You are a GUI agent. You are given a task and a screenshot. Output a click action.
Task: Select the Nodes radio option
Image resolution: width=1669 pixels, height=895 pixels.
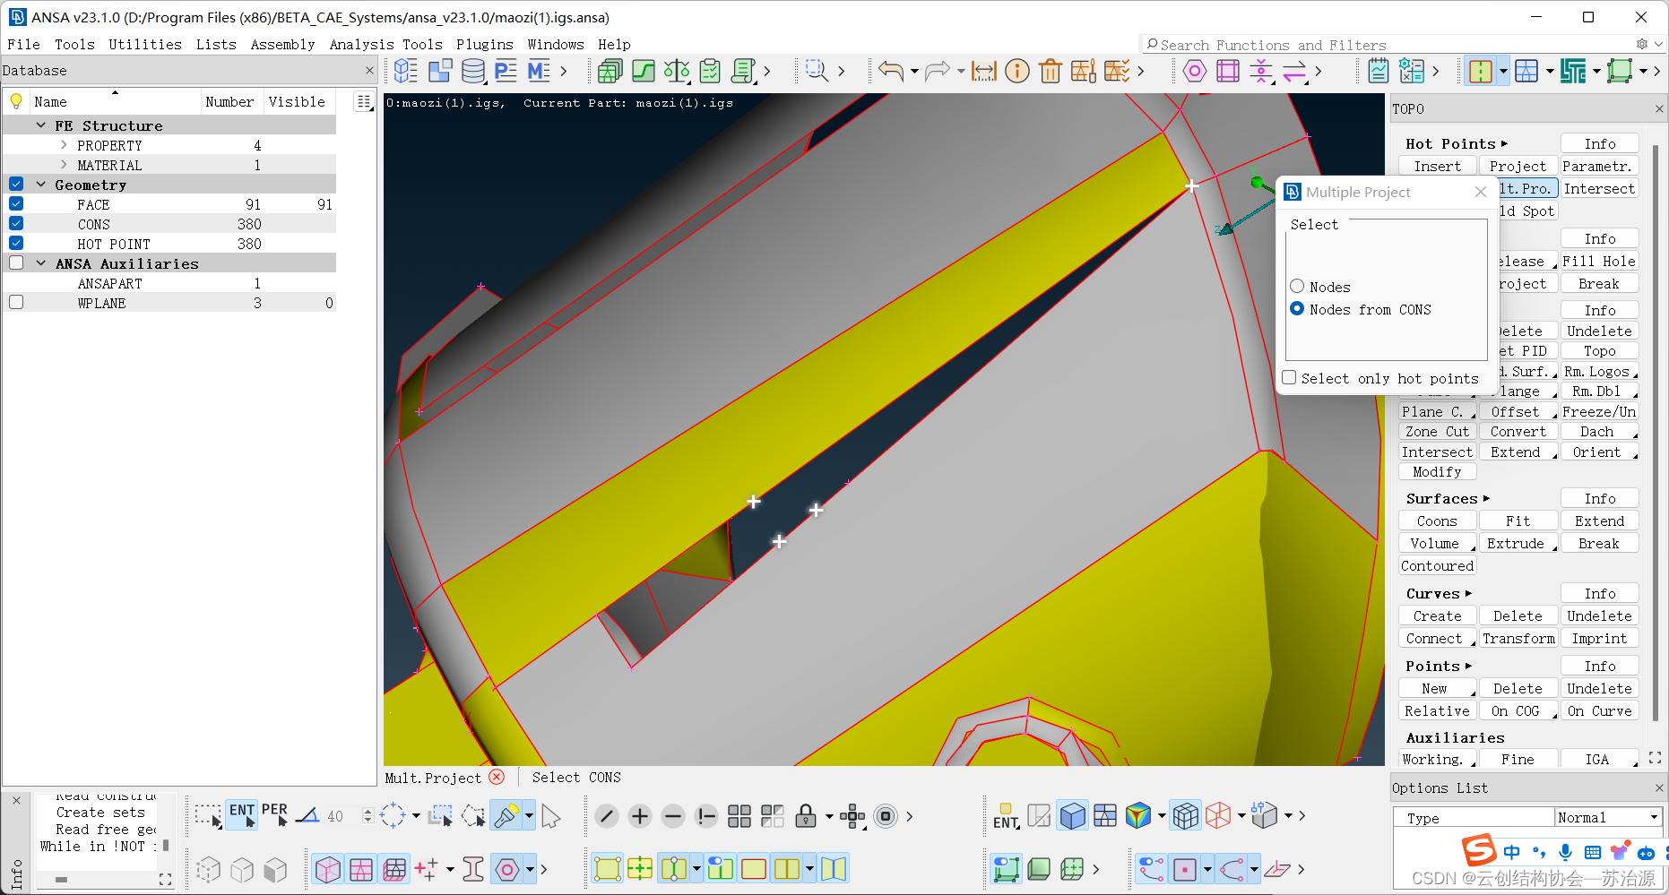(1297, 287)
